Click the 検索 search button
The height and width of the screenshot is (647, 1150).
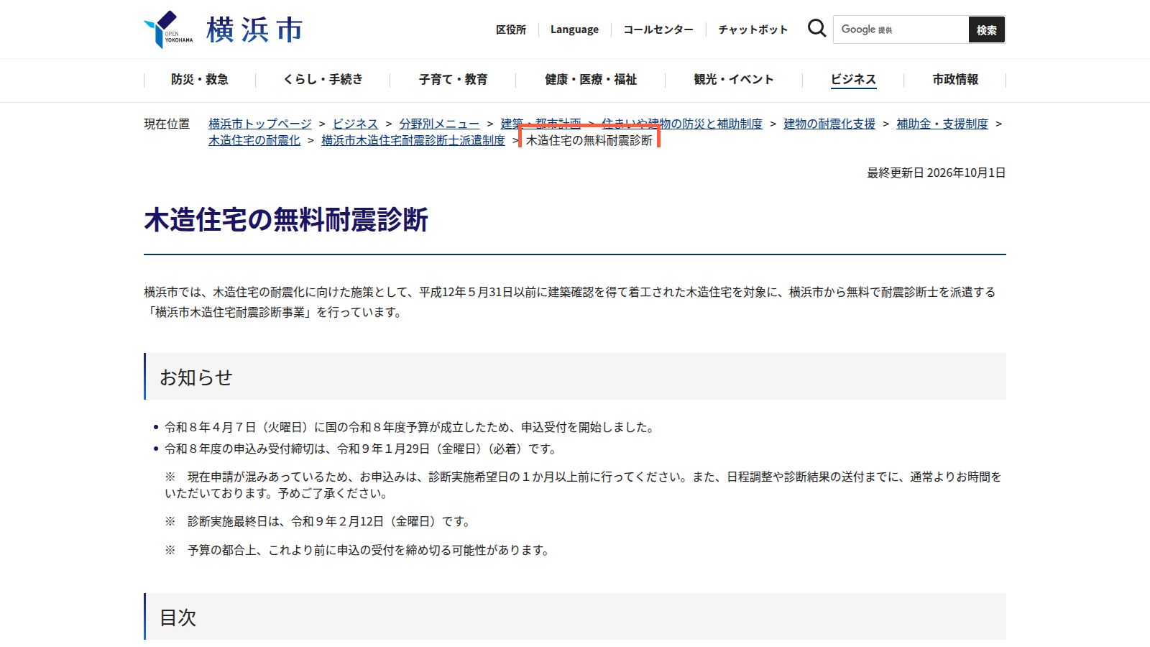(987, 29)
